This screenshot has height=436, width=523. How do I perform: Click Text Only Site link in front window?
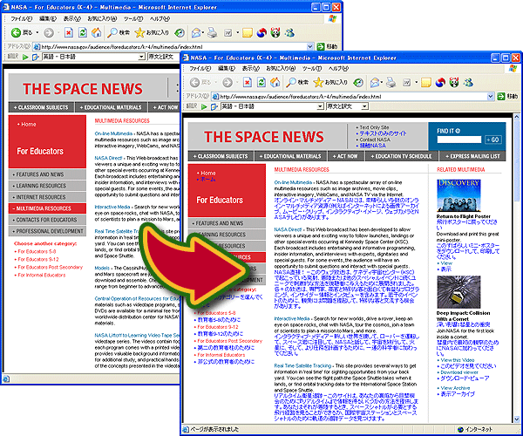(x=374, y=127)
